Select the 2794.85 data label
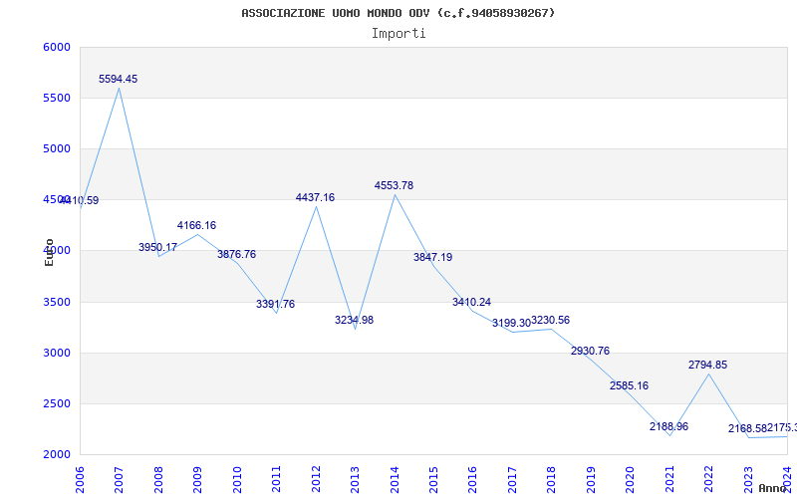 pyautogui.click(x=708, y=365)
